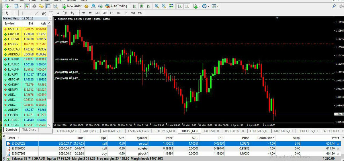This screenshot has height=161, width=344.
Task: Open the Strategy Tester icon
Action: point(55,6)
